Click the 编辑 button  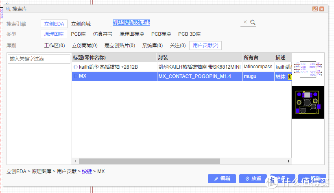coord(222,178)
